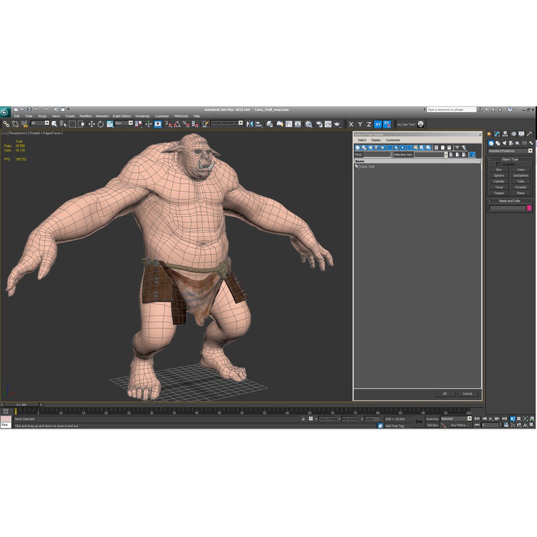Viewport: 537px width, 537px height.
Task: Click the quick Render Production teapot icon
Action: click(x=337, y=124)
